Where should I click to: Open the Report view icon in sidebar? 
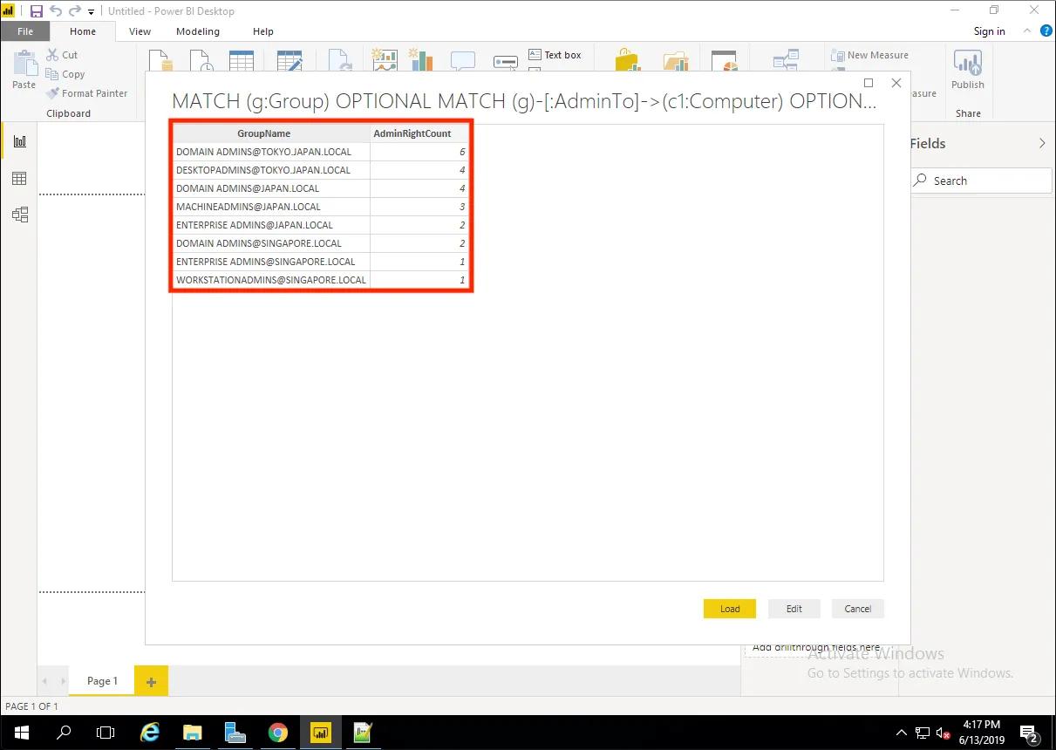click(x=19, y=141)
